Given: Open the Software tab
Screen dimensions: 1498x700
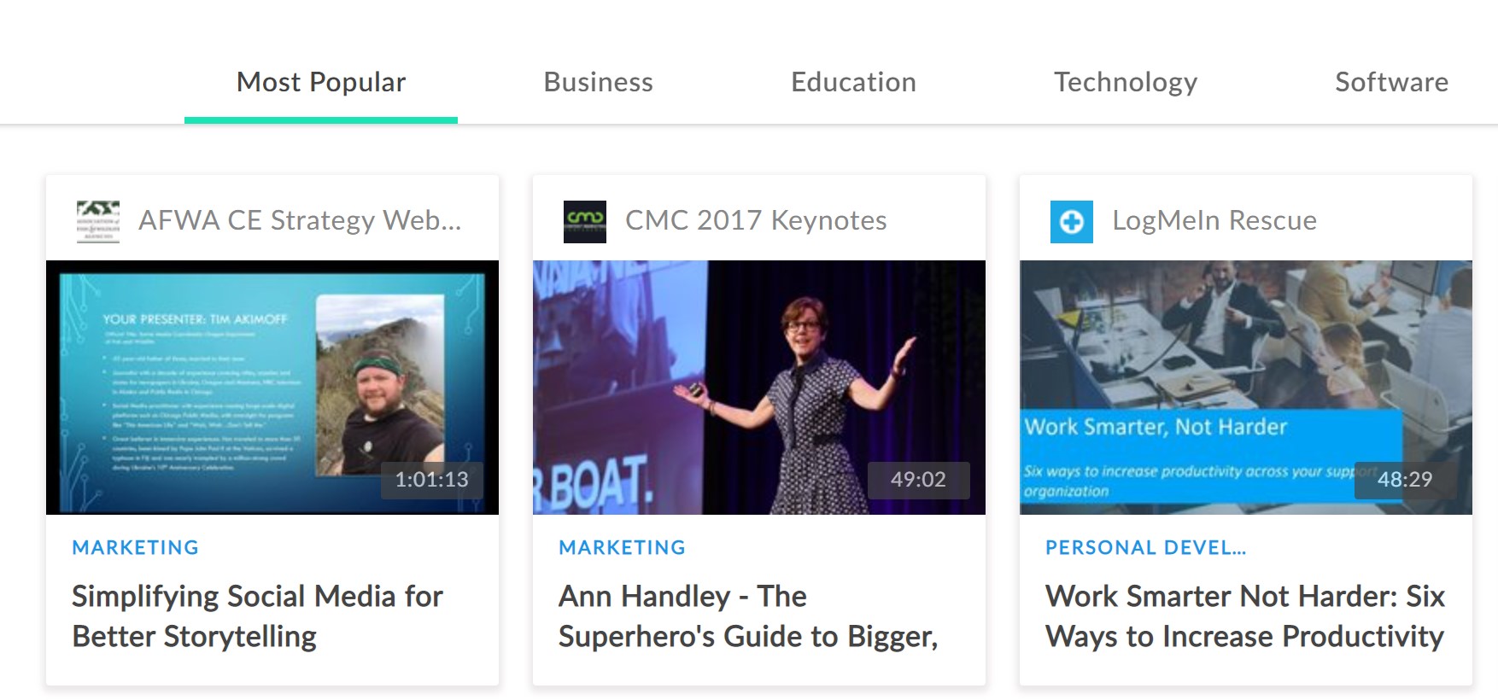Looking at the screenshot, I should coord(1391,83).
